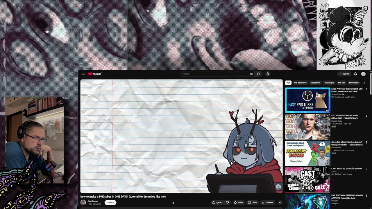Click the Mickey Mouse artwork in the corner
Viewport: 372px width, 209px height.
pyautogui.click(x=344, y=35)
